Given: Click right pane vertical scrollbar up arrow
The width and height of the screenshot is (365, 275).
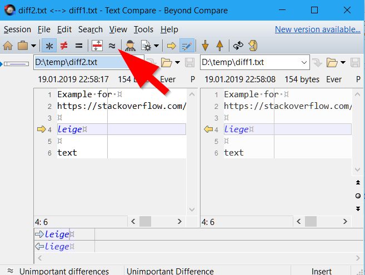Looking at the screenshot, I should tap(358, 94).
